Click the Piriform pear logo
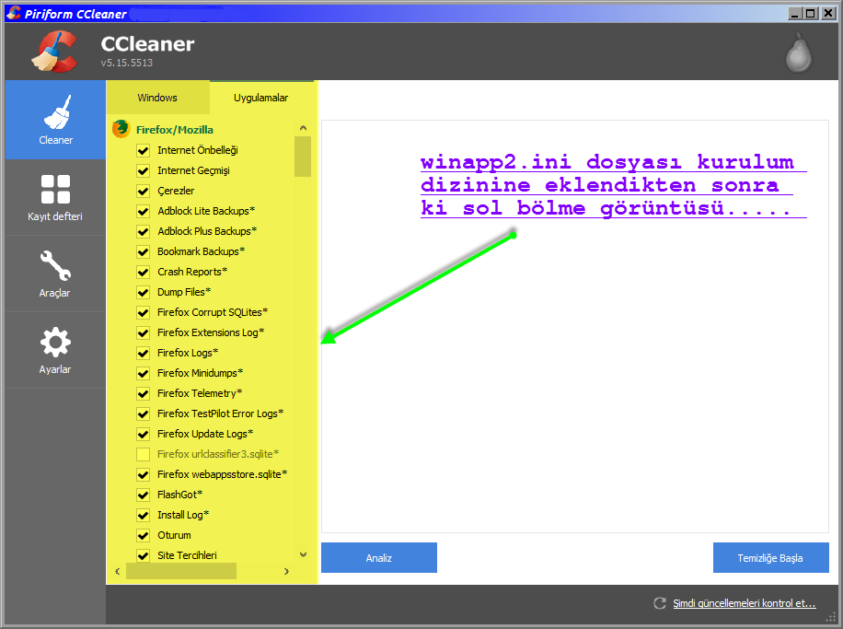843x629 pixels. pyautogui.click(x=799, y=52)
